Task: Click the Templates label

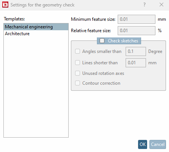Action: pyautogui.click(x=14, y=19)
